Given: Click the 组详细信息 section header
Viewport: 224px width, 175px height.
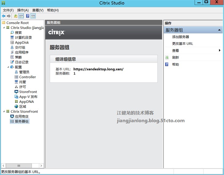Looking at the screenshot, I should pyautogui.click(x=104, y=59).
